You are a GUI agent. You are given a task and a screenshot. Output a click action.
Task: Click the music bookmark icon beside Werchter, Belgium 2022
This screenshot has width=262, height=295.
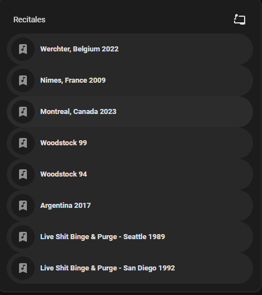[23, 49]
